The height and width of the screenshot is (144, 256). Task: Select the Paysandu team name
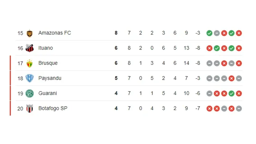pyautogui.click(x=50, y=78)
